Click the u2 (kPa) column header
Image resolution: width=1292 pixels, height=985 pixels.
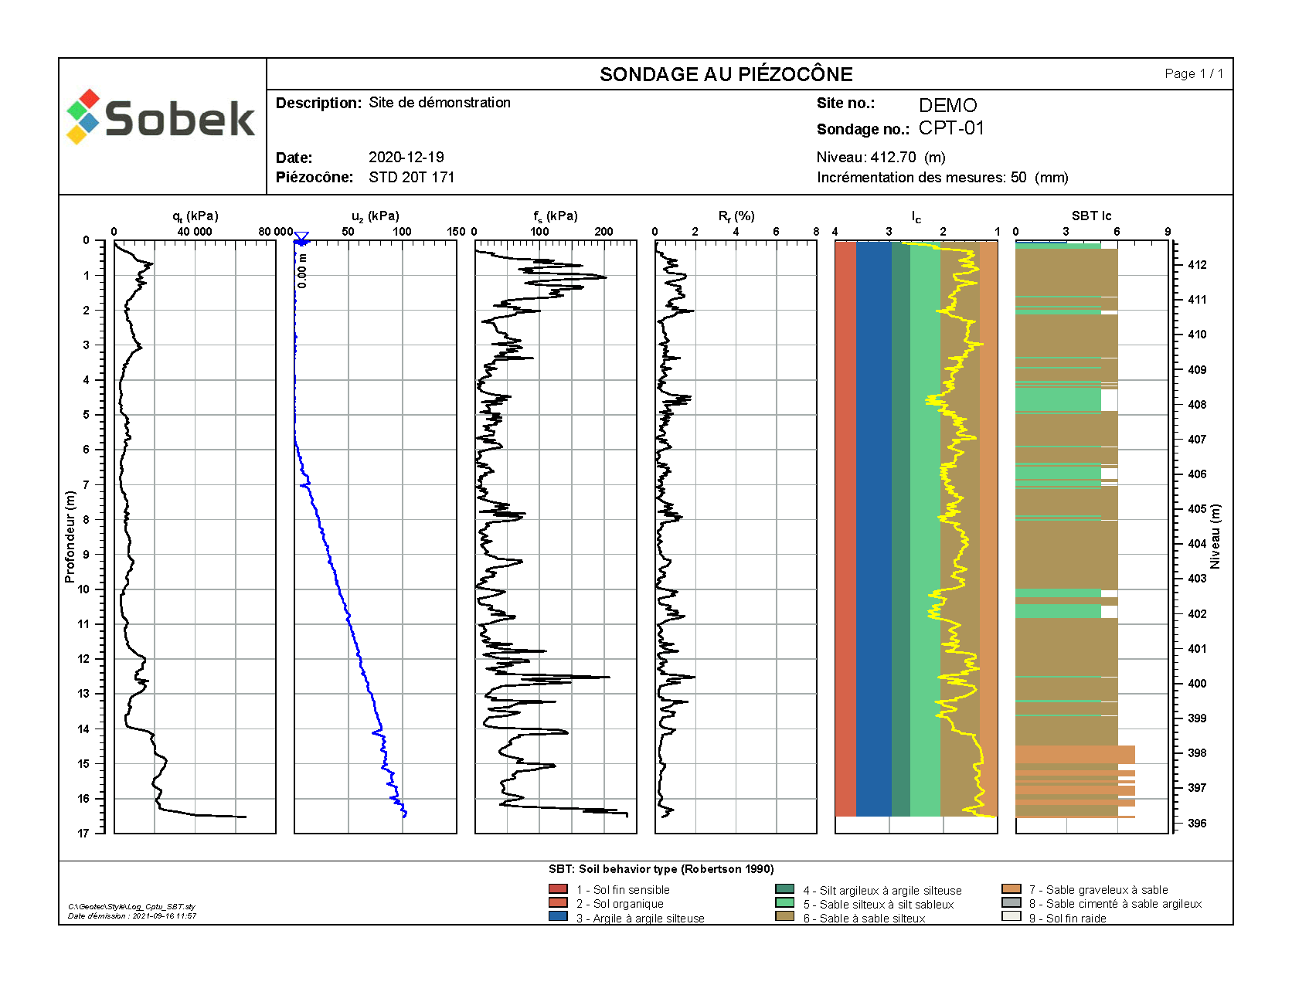click(x=375, y=216)
